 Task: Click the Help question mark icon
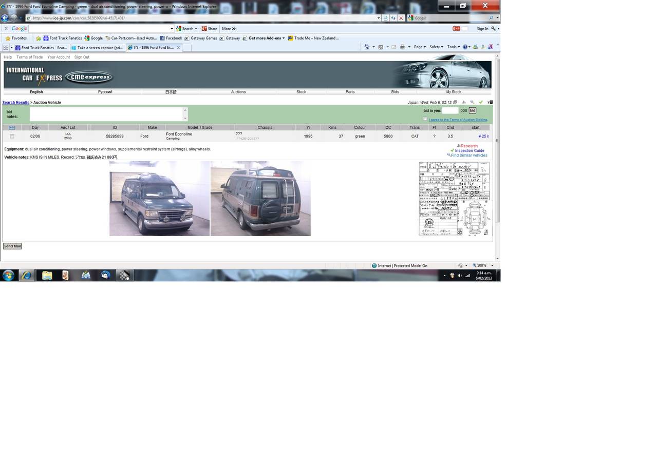[x=465, y=47]
